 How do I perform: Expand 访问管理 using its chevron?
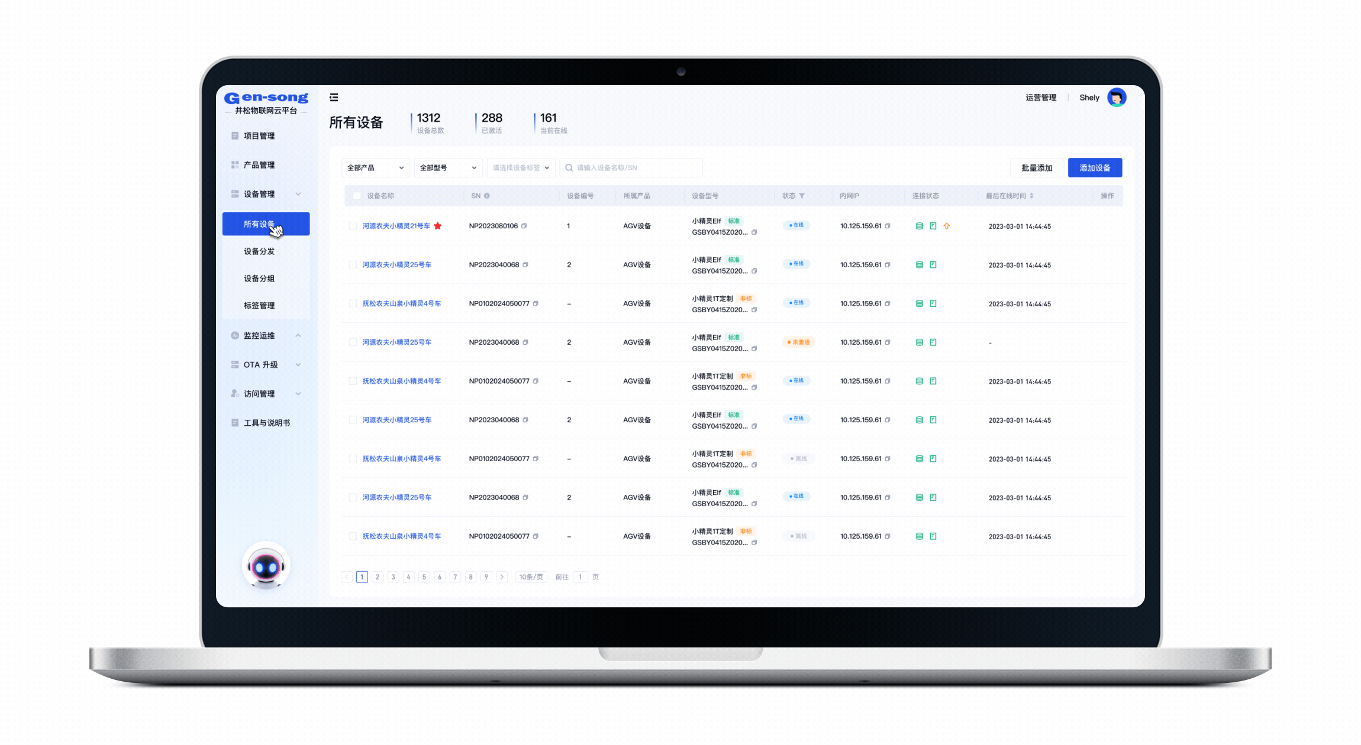[298, 394]
